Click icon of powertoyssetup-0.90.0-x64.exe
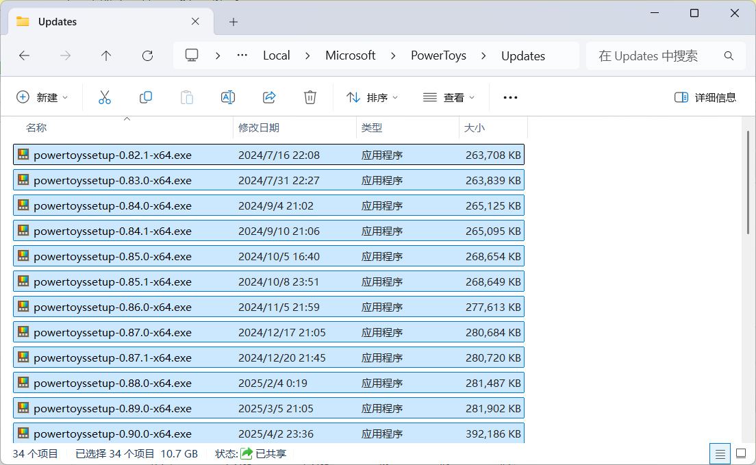 tap(23, 433)
